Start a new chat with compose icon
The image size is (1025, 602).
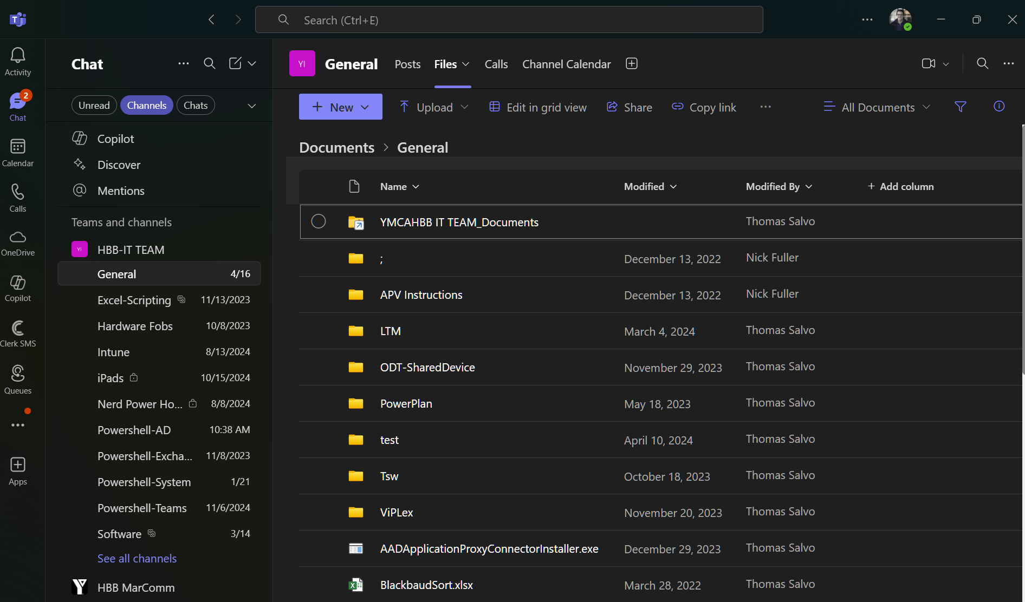point(235,64)
